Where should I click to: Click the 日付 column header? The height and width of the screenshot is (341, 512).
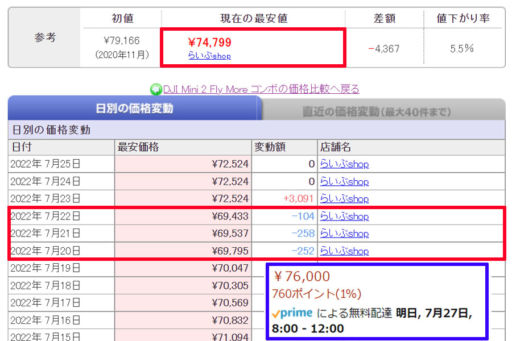point(61,147)
